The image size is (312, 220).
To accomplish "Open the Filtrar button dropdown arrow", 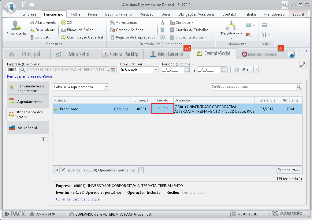I will 256,70.
